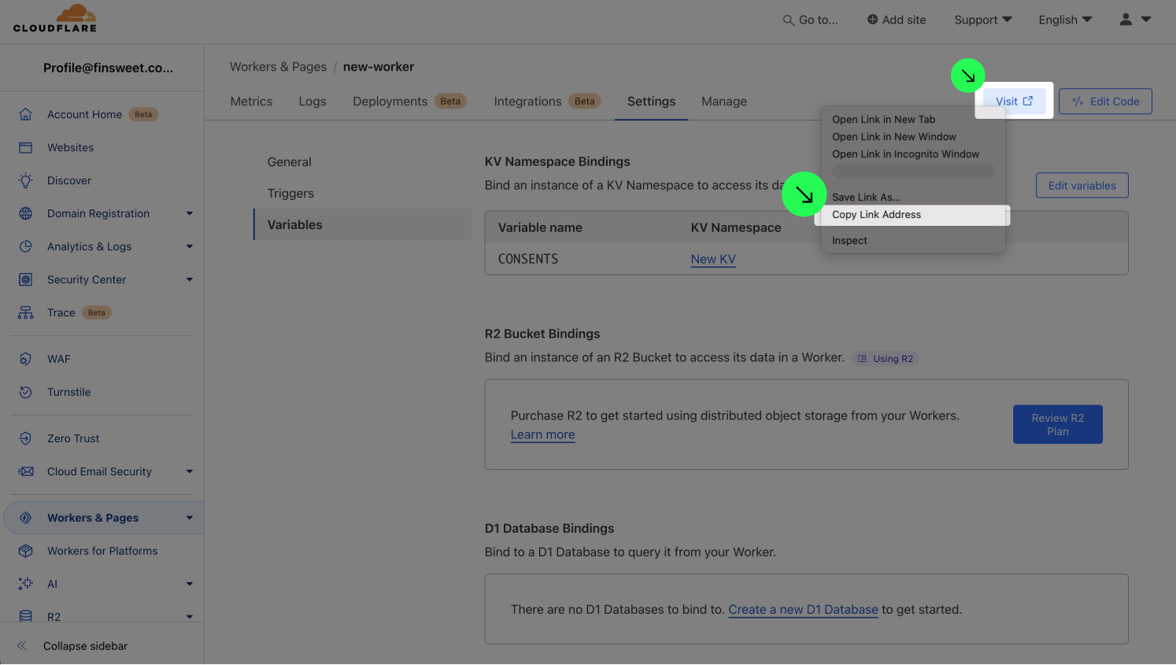This screenshot has width=1176, height=665.
Task: Expand the AI submenu arrow
Action: [x=190, y=584]
